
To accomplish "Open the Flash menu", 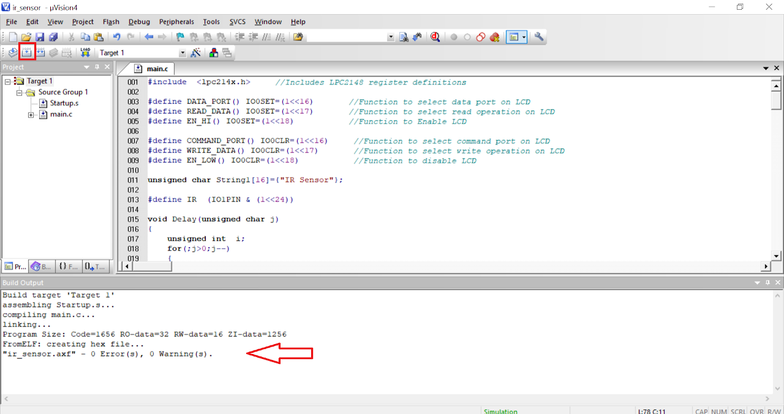I will point(111,21).
